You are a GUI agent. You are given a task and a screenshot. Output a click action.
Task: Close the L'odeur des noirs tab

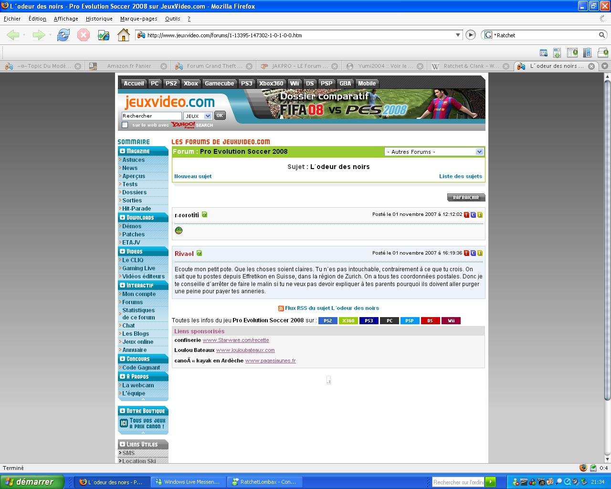pos(591,66)
